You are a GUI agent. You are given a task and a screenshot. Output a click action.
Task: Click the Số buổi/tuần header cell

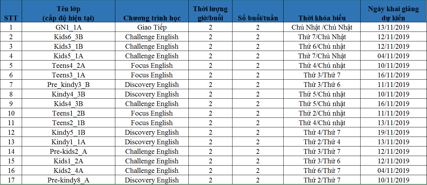click(258, 18)
